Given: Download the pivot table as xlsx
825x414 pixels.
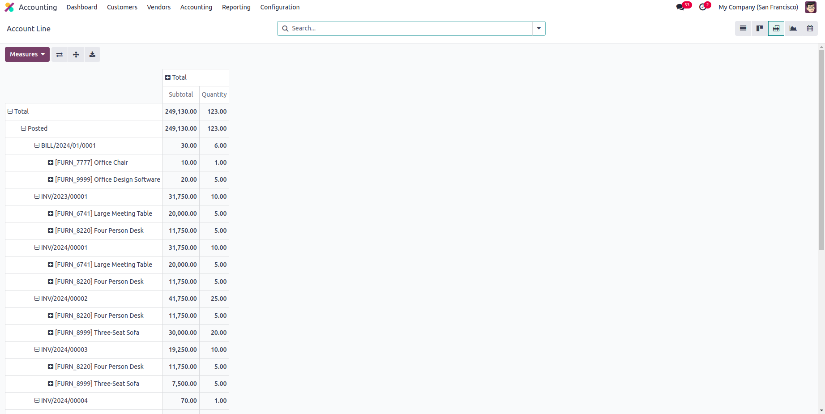Looking at the screenshot, I should [x=92, y=55].
